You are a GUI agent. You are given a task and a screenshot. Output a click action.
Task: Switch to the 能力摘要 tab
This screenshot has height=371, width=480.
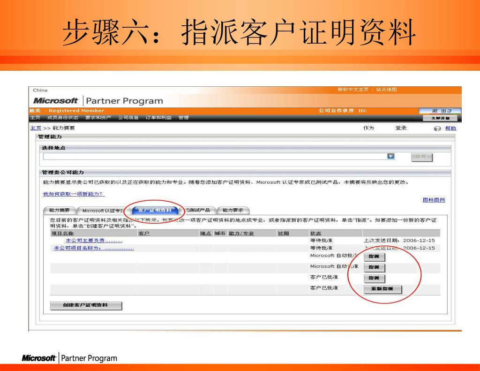[x=60, y=210]
